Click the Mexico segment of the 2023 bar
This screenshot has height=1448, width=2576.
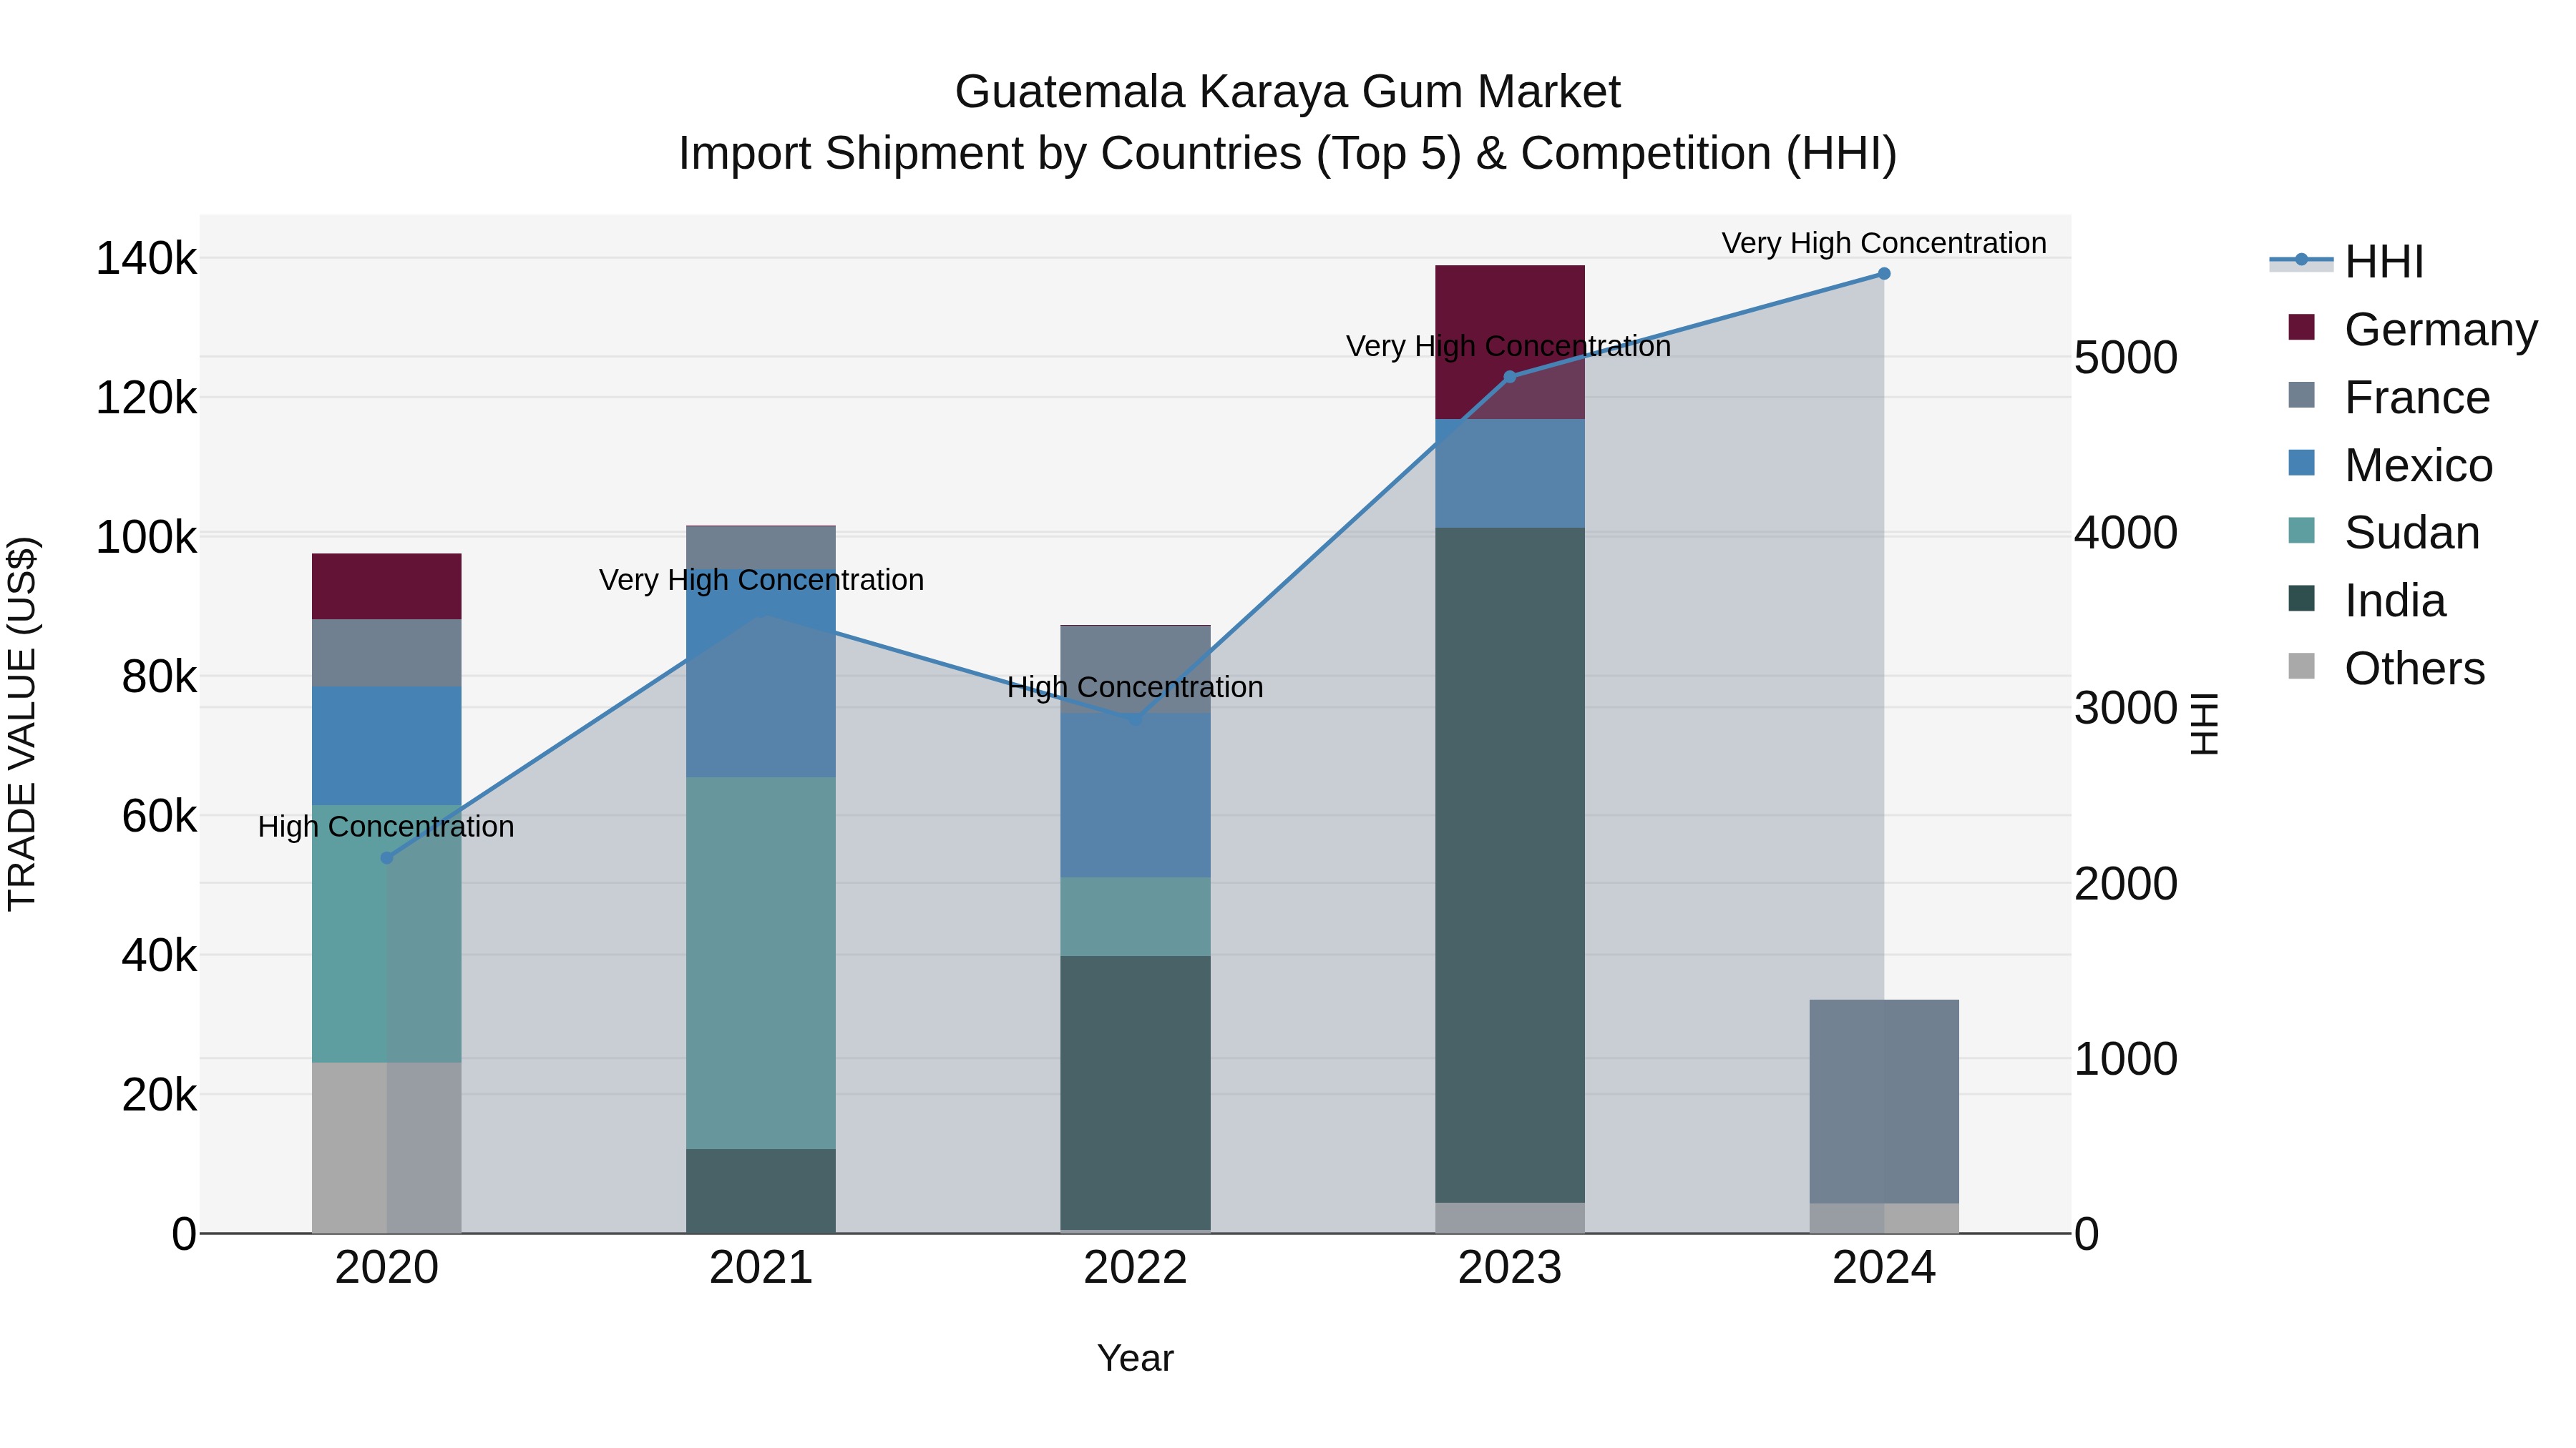(1510, 473)
